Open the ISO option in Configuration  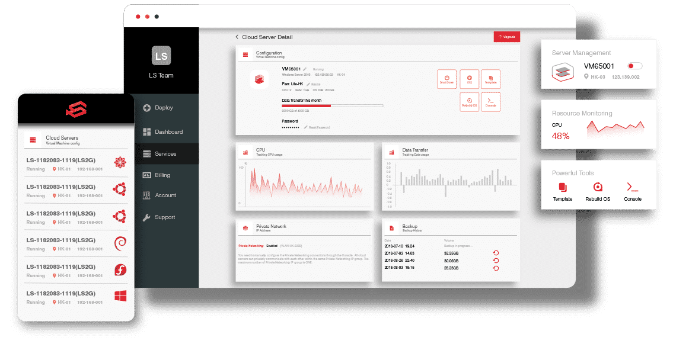pos(469,79)
